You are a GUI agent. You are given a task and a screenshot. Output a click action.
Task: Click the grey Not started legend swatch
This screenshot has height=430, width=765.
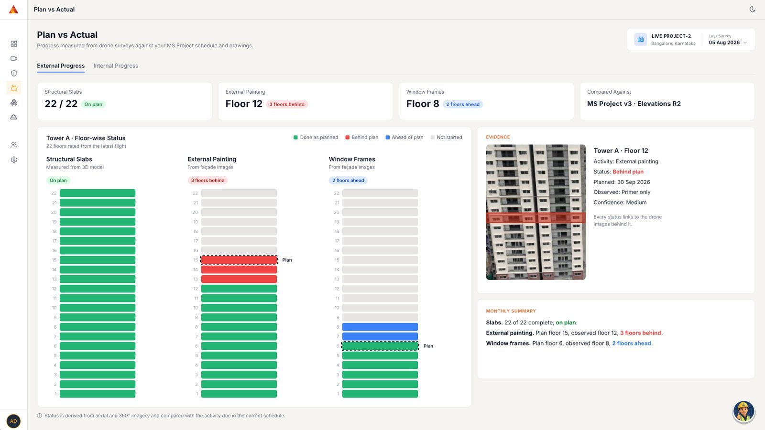(432, 137)
